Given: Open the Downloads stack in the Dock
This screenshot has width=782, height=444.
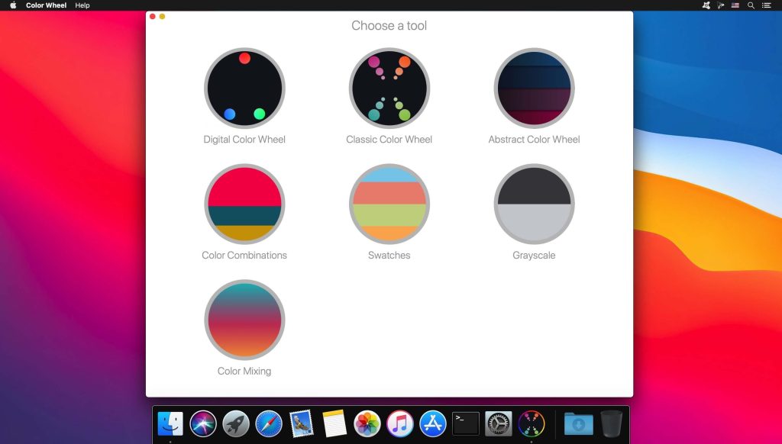Looking at the screenshot, I should pyautogui.click(x=577, y=423).
